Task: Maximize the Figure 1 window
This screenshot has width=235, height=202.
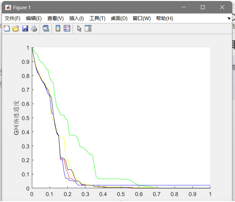Action: click(x=203, y=7)
